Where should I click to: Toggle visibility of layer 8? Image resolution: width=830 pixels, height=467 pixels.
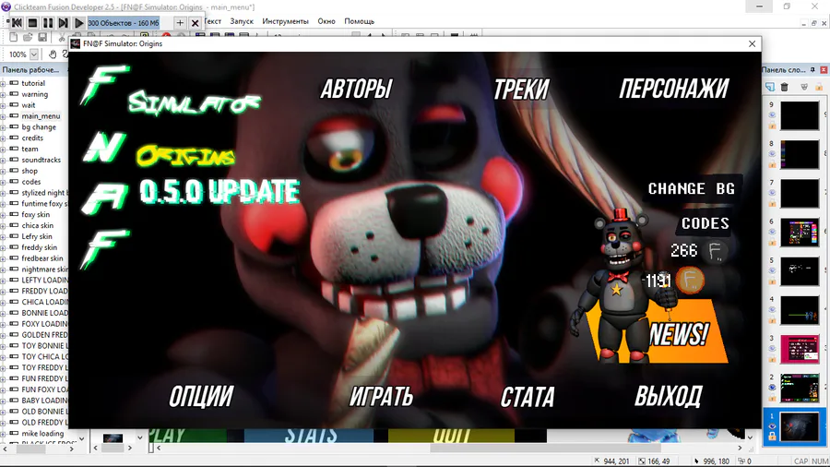tap(772, 154)
